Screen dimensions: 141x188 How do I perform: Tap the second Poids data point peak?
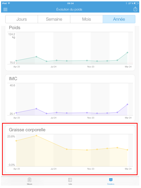point(36,57)
